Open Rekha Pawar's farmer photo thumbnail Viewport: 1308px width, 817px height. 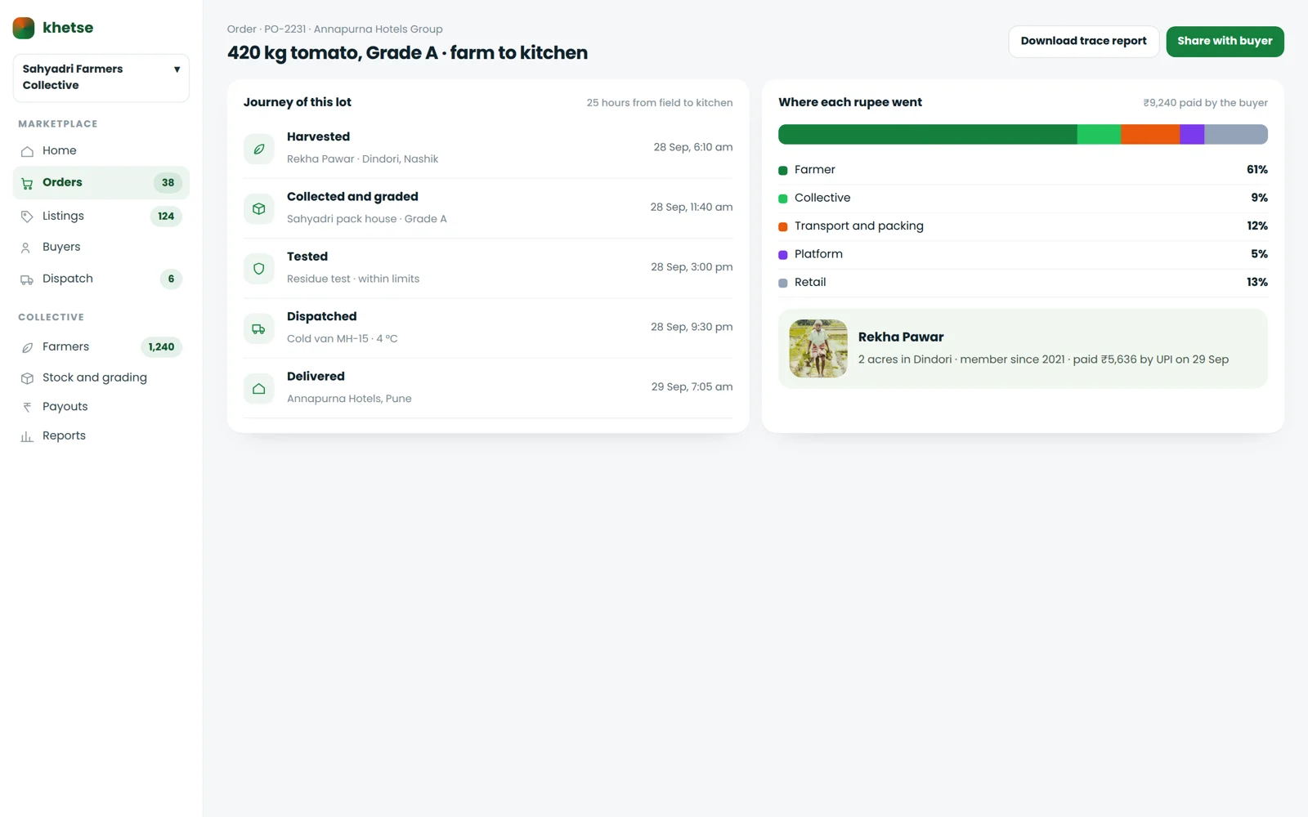pos(818,349)
